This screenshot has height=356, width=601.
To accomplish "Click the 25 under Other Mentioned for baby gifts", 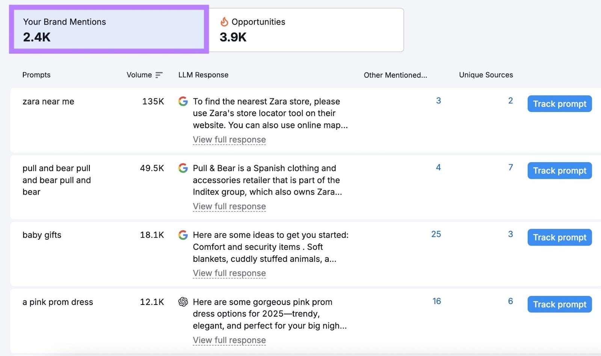I will [436, 234].
